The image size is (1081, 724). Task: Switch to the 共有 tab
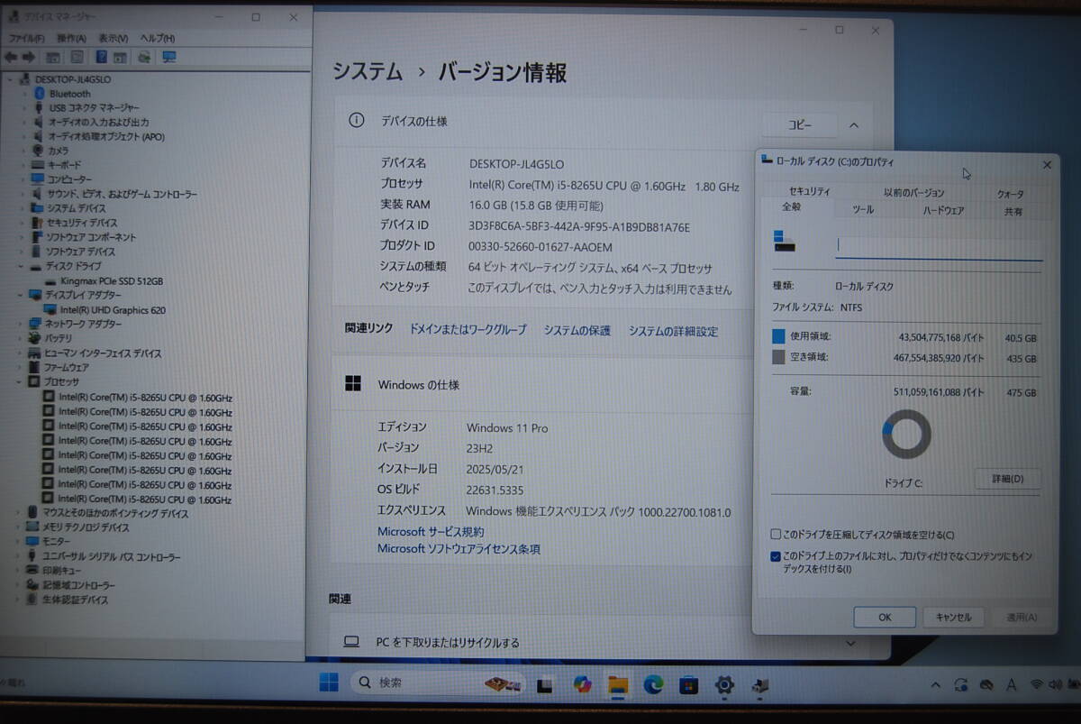[1013, 212]
